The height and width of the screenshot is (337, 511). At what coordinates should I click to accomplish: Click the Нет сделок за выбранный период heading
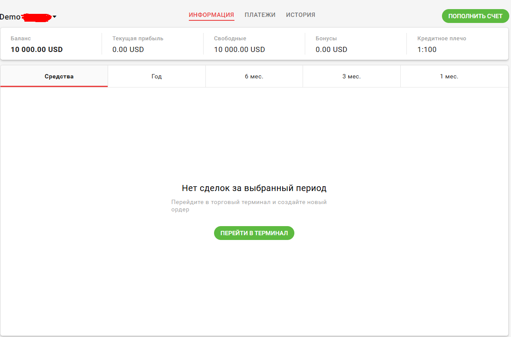254,188
